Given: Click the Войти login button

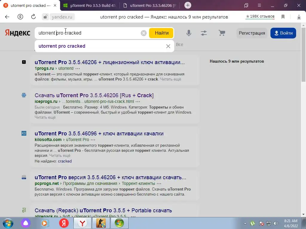Looking at the screenshot, I should [283, 33].
